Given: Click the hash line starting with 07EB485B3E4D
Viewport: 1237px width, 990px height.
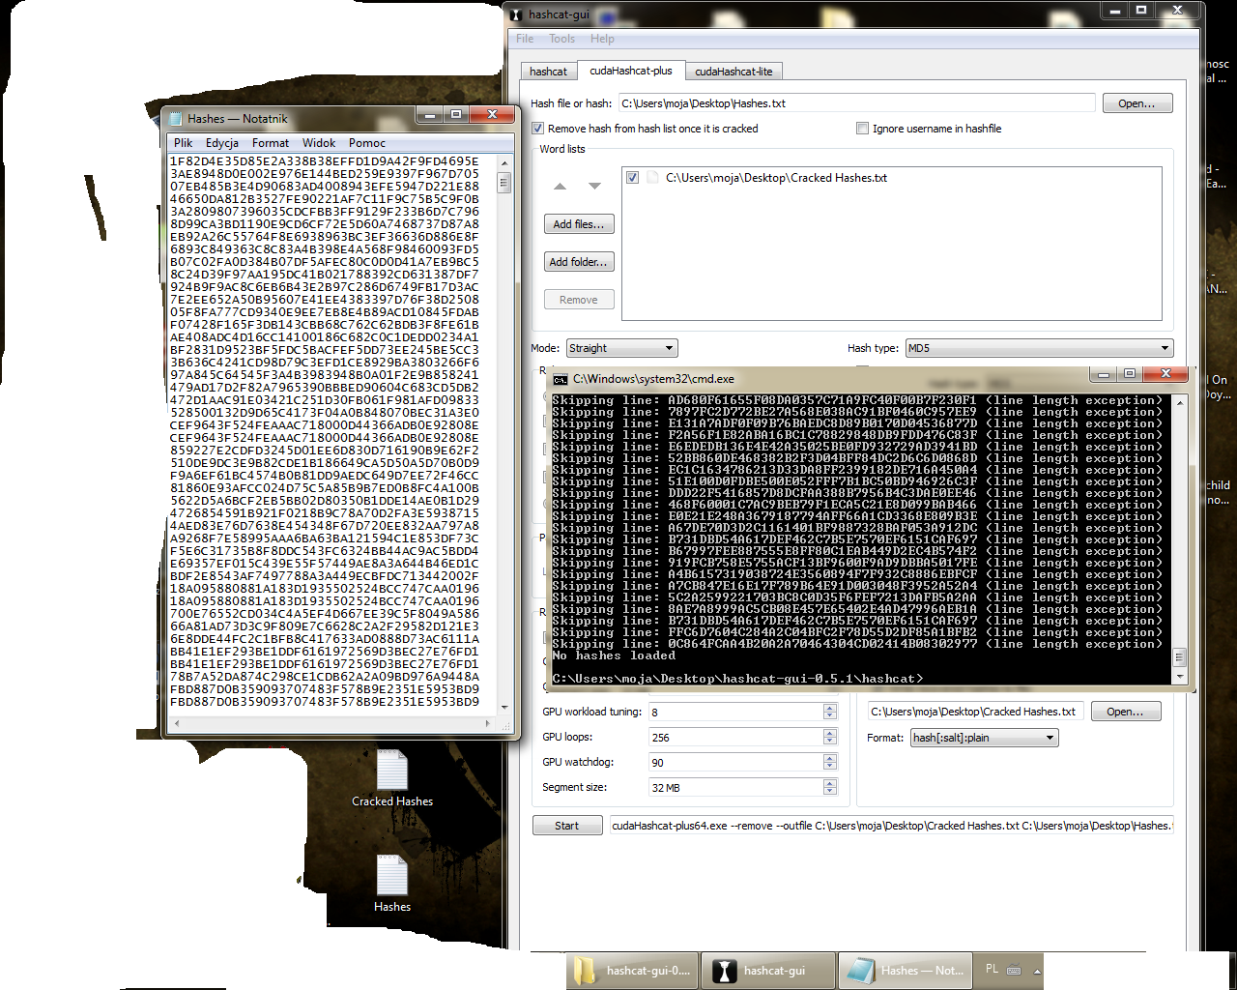Looking at the screenshot, I should [325, 187].
